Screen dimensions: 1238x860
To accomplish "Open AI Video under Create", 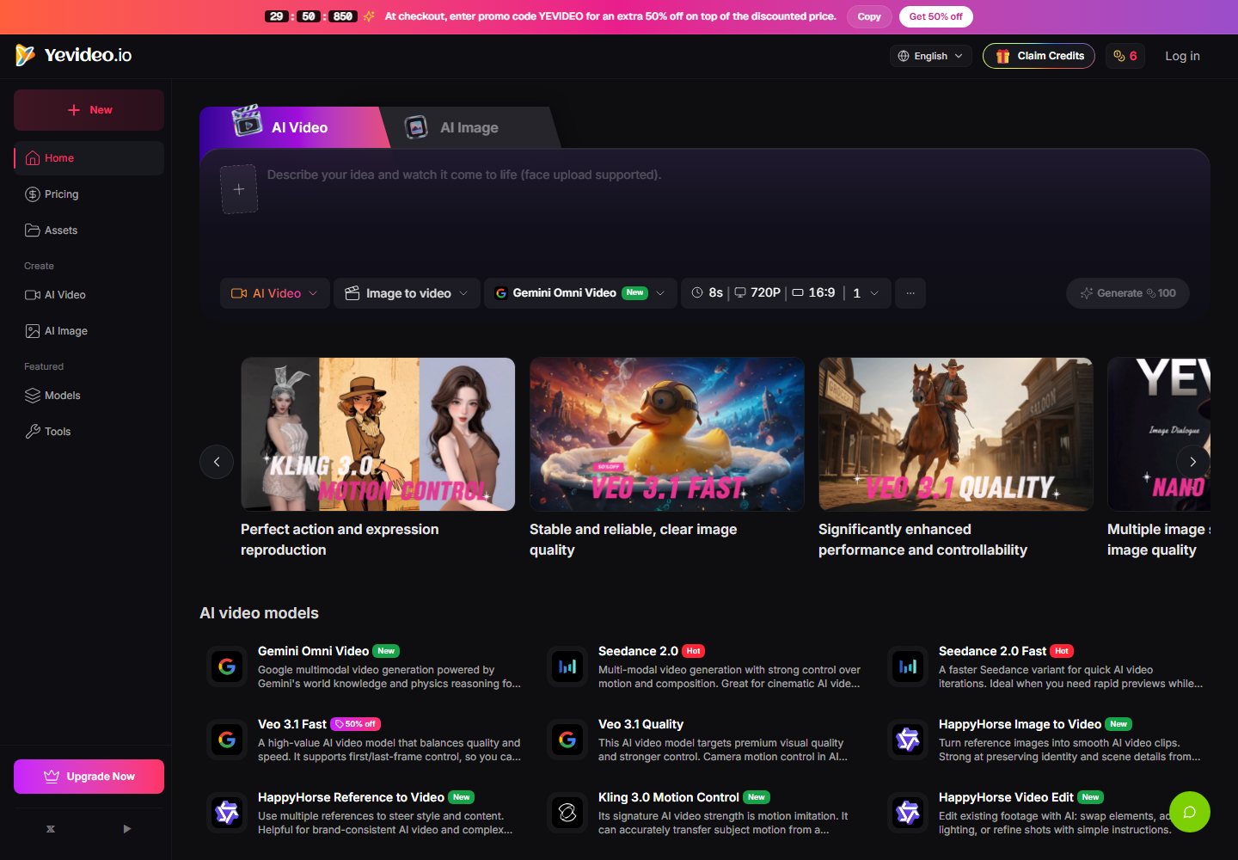I will point(89,295).
